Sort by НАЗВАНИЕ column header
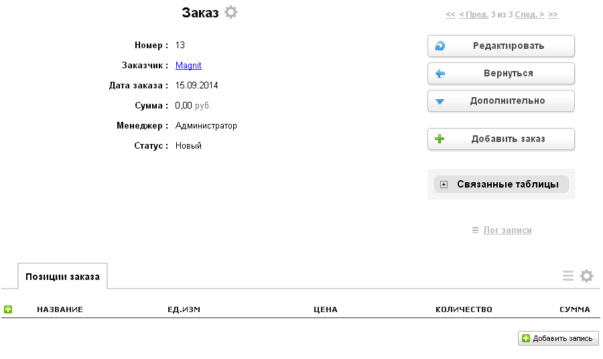Viewport: 603px width, 359px height. [60, 309]
